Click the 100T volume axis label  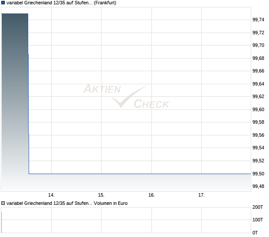pyautogui.click(x=258, y=220)
